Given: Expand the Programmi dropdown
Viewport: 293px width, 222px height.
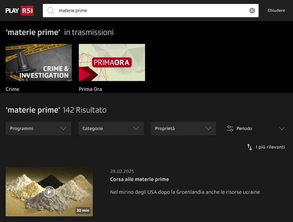Looking at the screenshot, I should pos(38,128).
